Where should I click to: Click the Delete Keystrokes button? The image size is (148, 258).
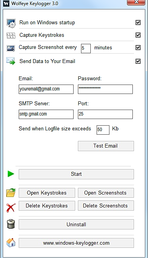coord(47,206)
